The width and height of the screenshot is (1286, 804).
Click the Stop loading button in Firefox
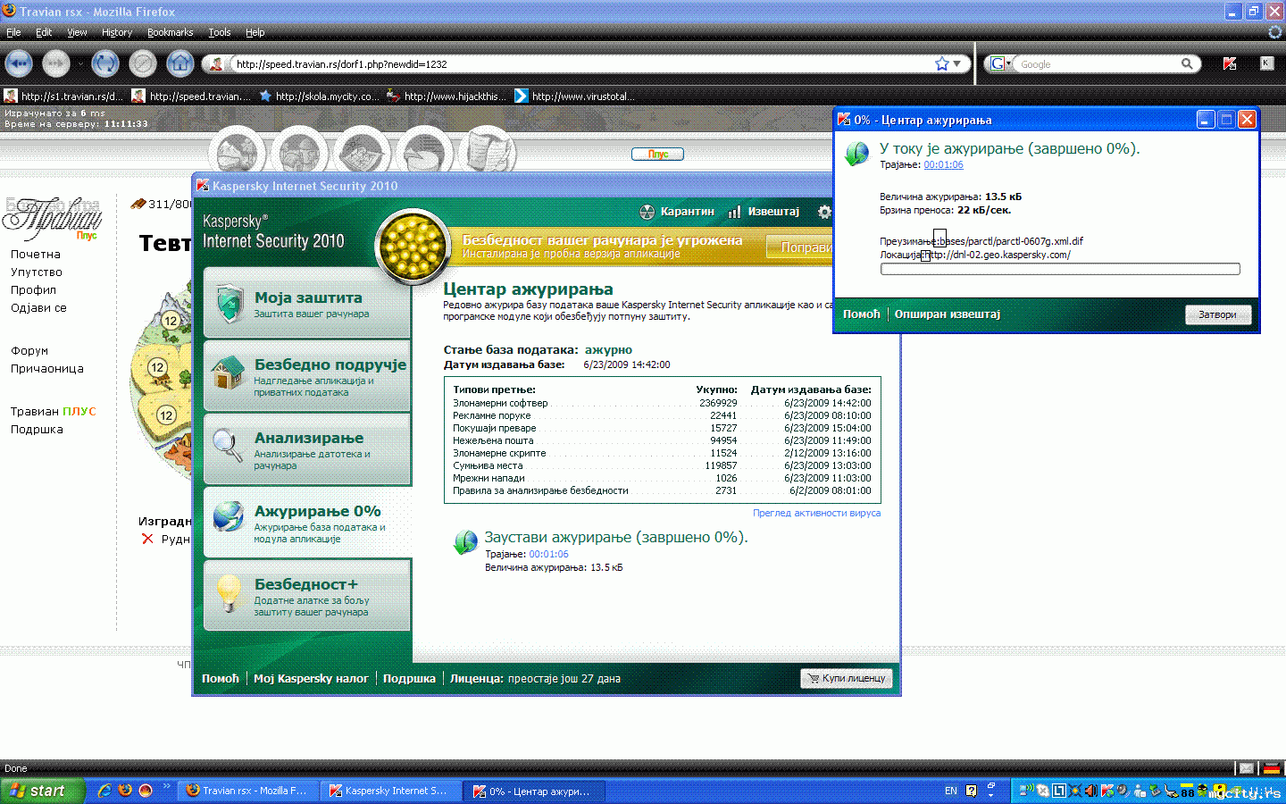143,63
